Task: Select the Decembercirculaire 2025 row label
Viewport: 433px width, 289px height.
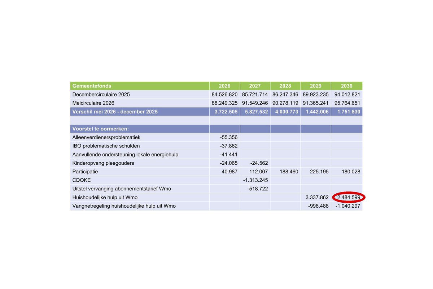Action: (101, 95)
